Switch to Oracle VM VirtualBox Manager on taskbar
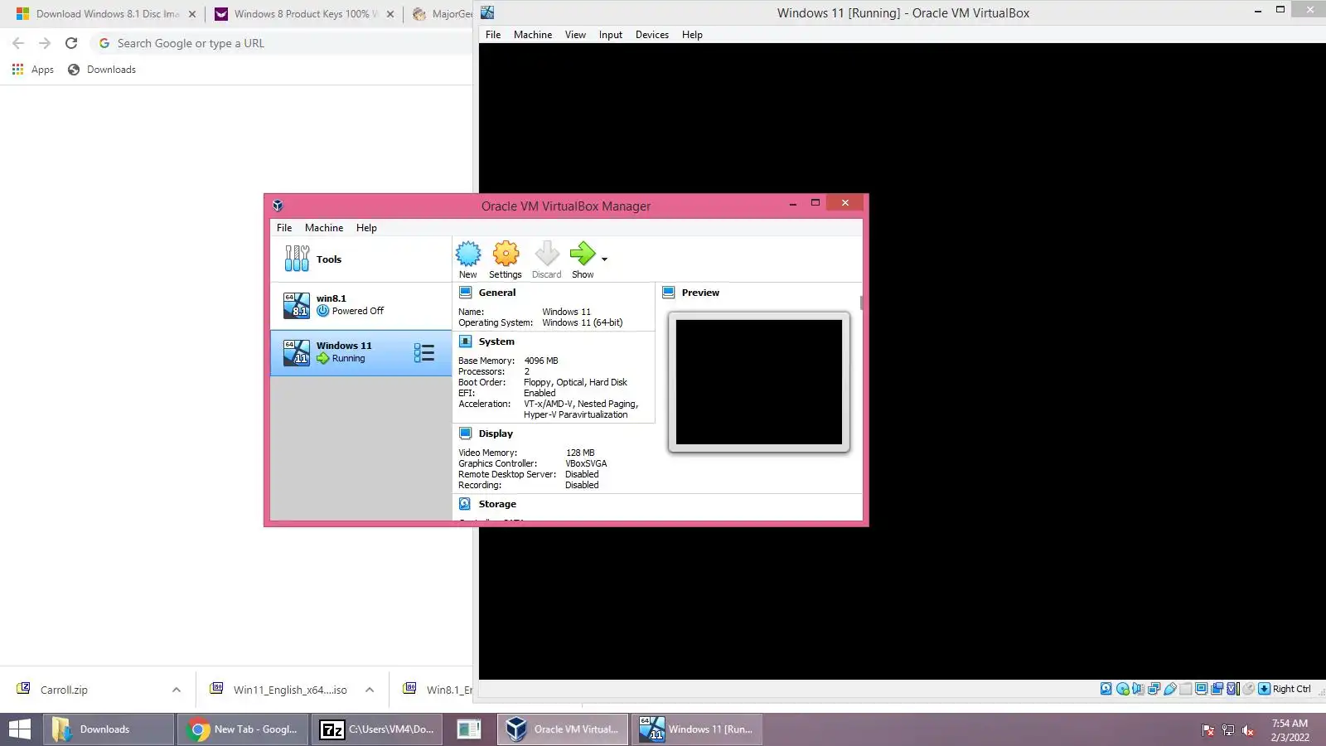 563,729
